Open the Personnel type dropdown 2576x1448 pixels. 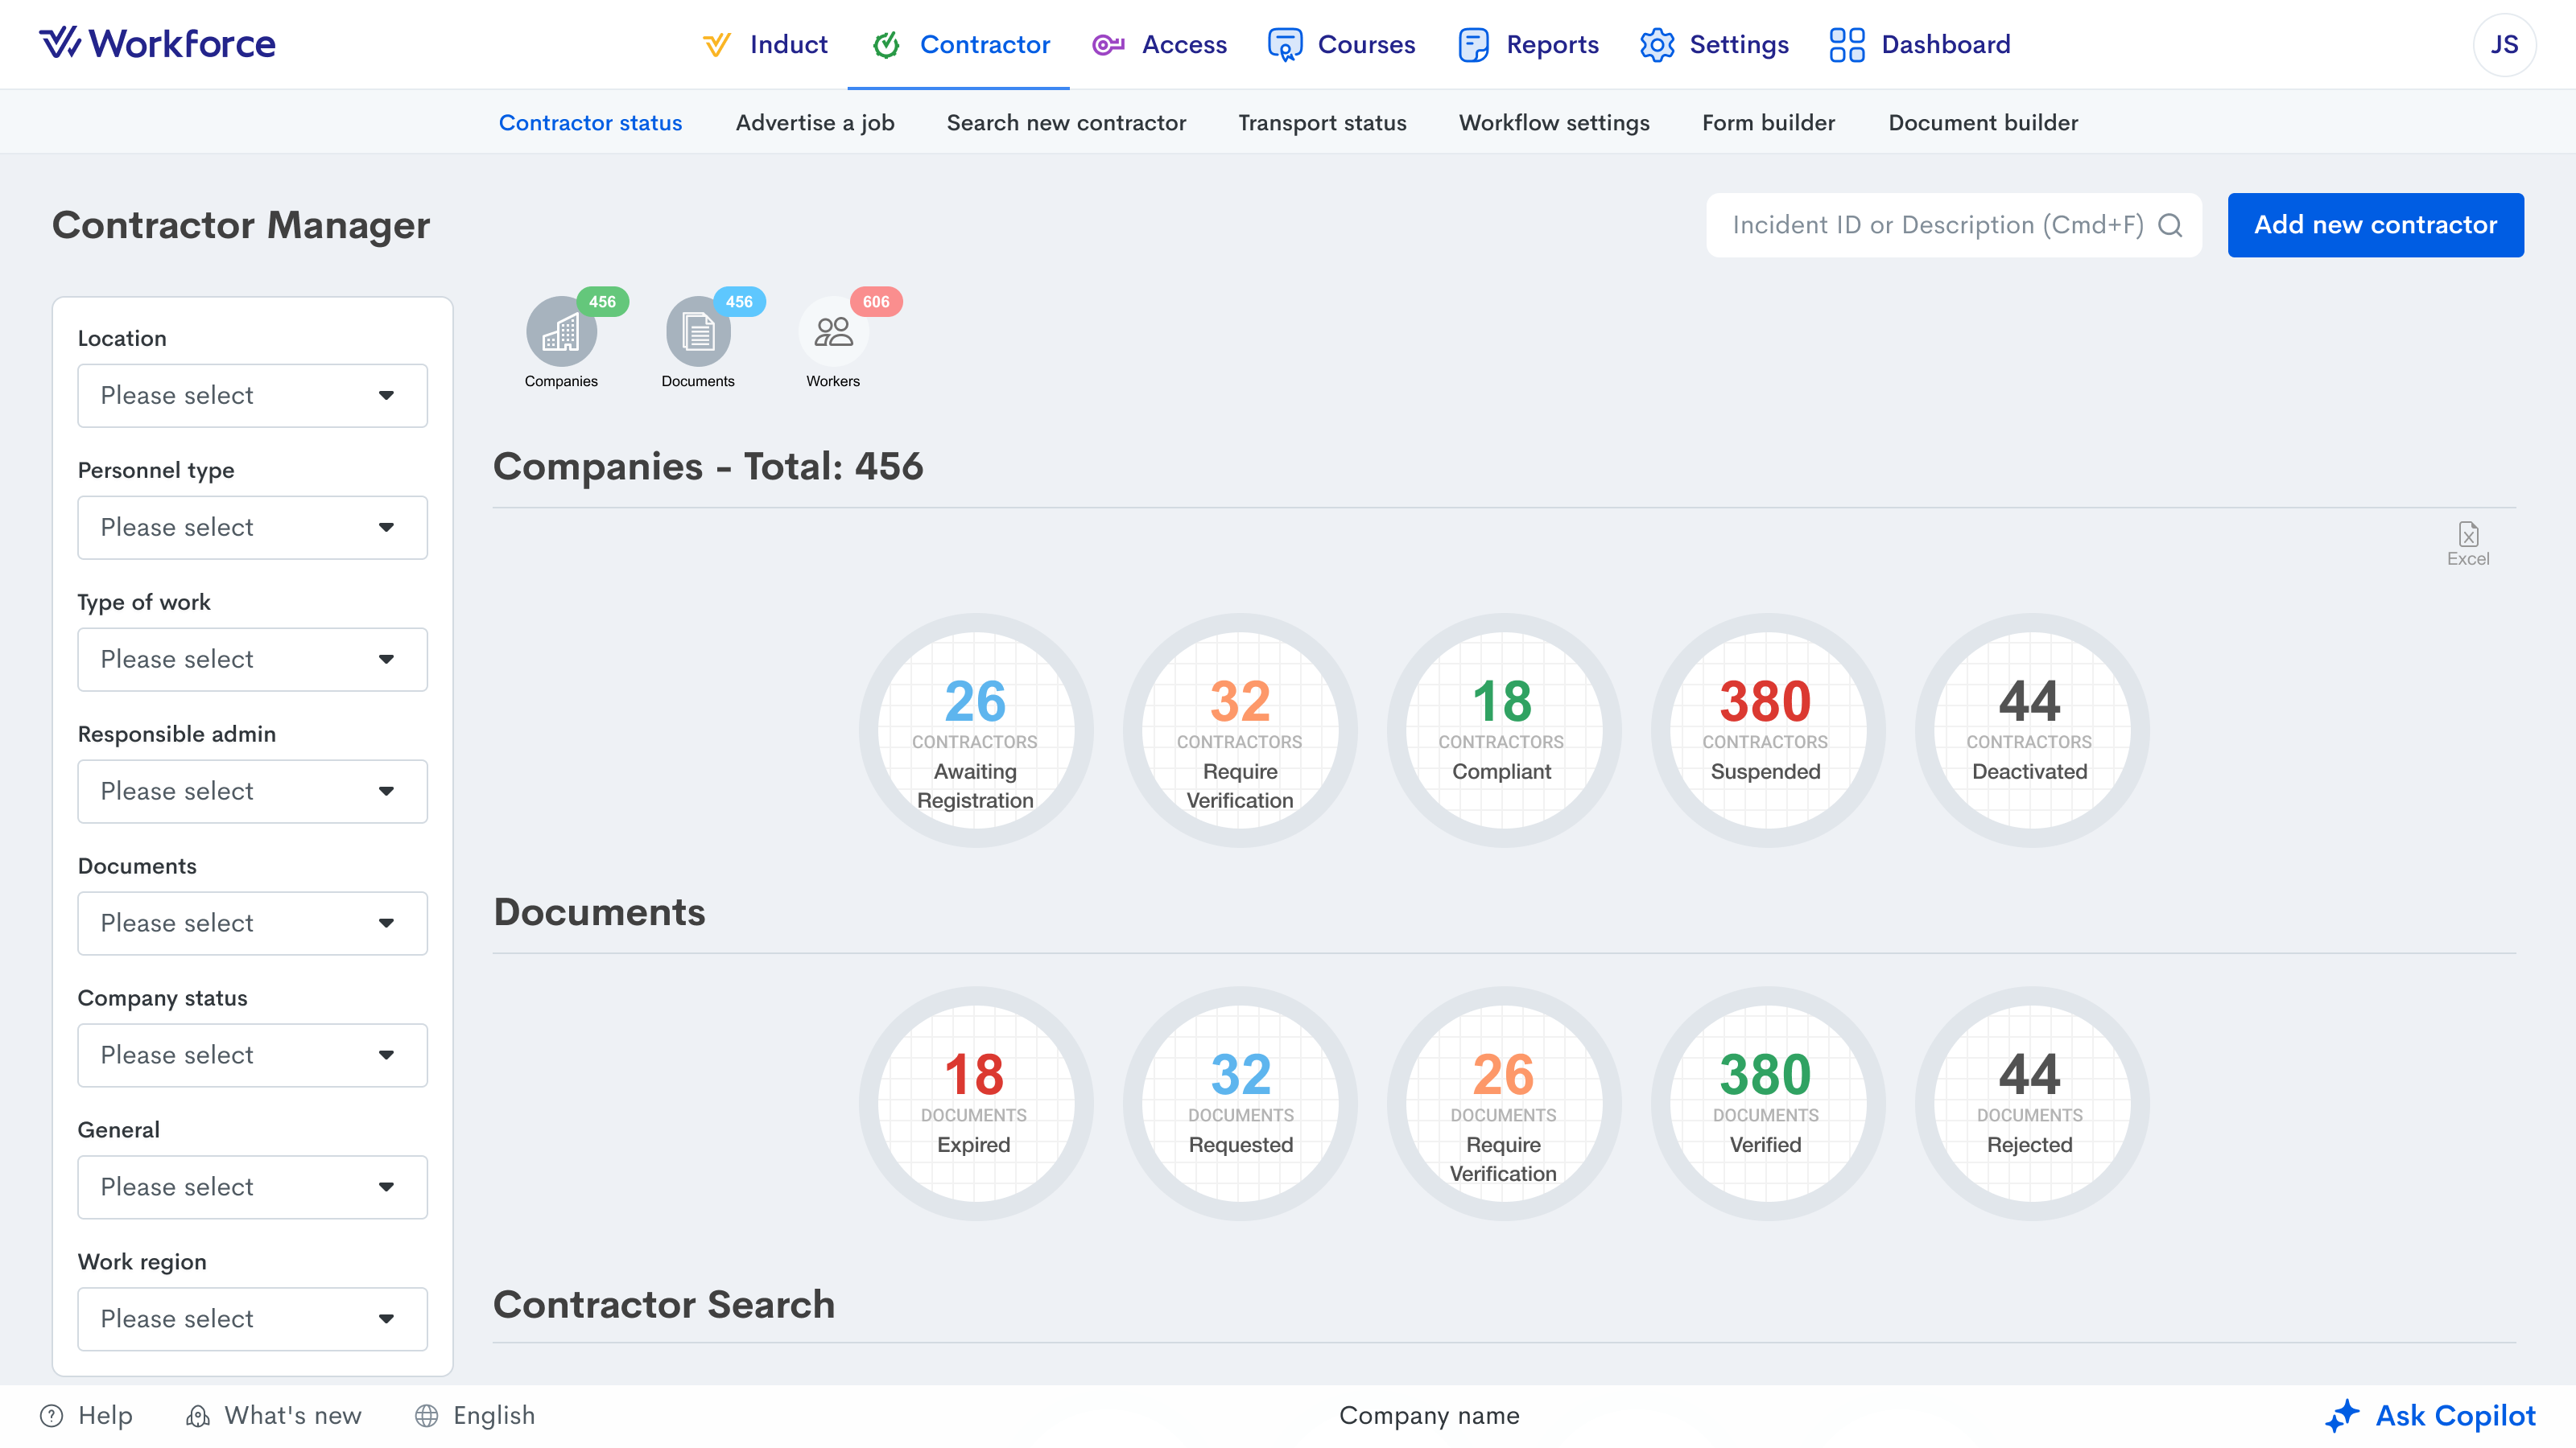coord(252,528)
